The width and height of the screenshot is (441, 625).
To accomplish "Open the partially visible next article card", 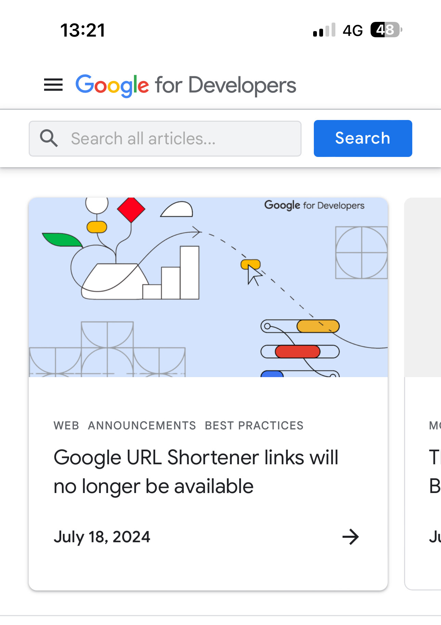I will (x=423, y=393).
